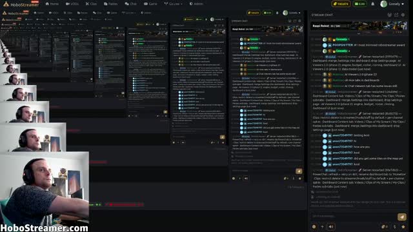
Task: Expand the chevron under Raspi Robot banner
Action: [359, 34]
